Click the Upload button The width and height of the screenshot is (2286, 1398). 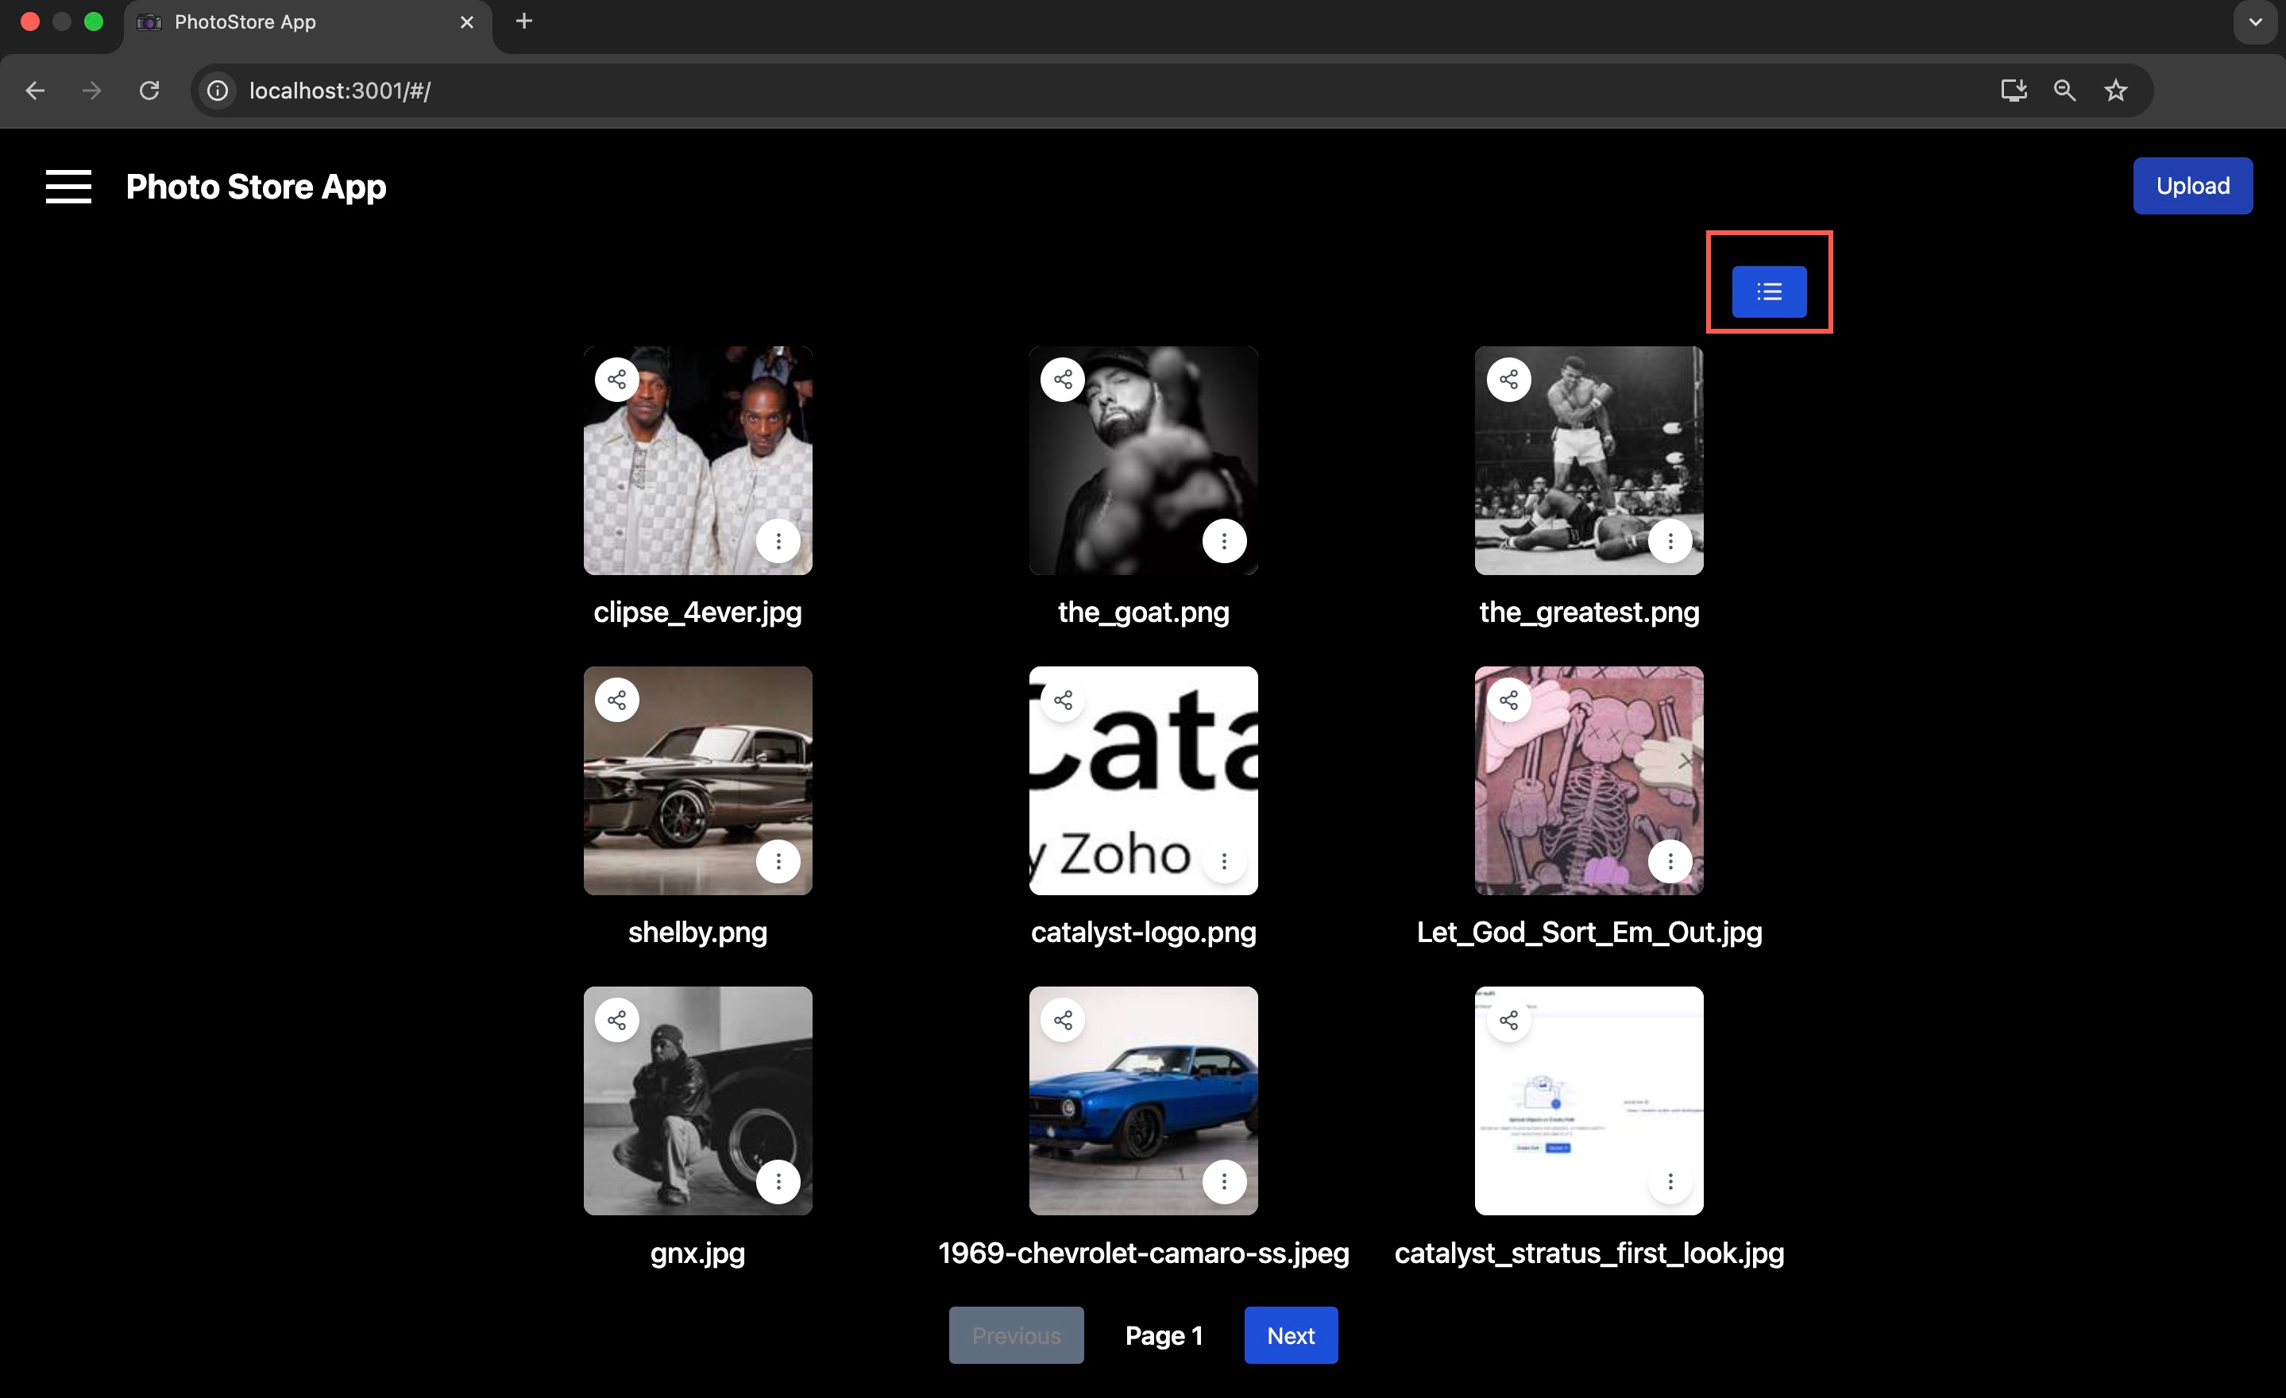(2191, 187)
